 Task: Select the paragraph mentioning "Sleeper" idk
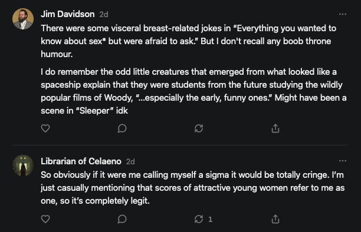(x=193, y=91)
